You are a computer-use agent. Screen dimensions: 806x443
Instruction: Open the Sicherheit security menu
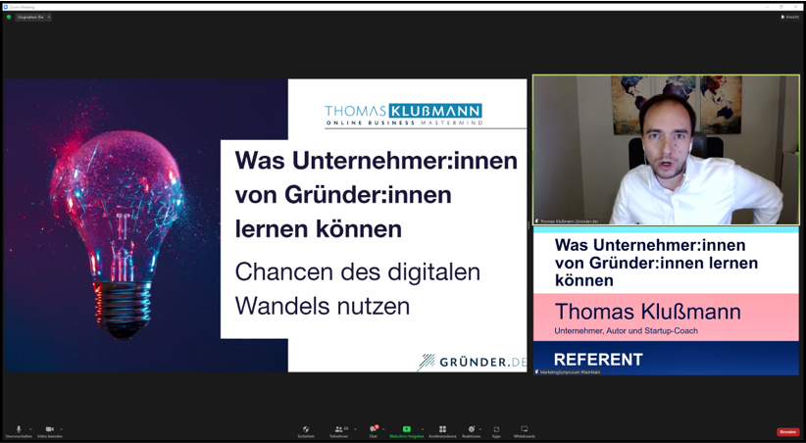click(x=306, y=431)
